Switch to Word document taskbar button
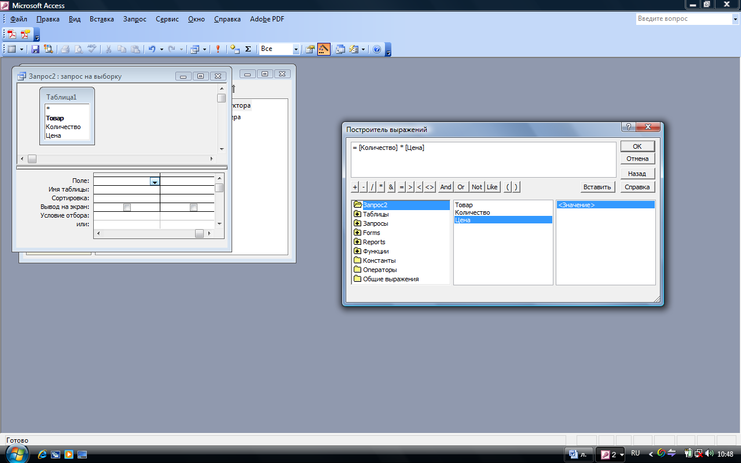741x463 pixels. tap(579, 454)
